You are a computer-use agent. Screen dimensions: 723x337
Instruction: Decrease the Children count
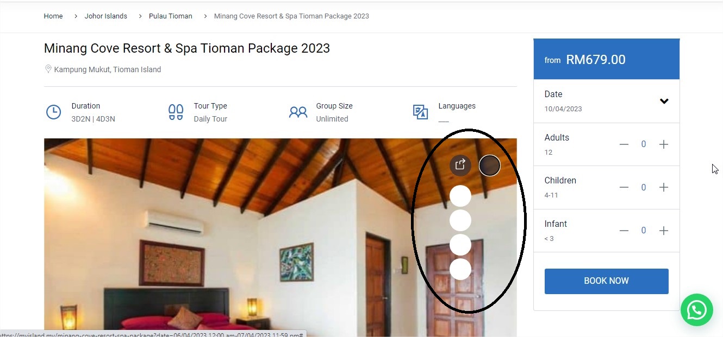[x=624, y=187]
